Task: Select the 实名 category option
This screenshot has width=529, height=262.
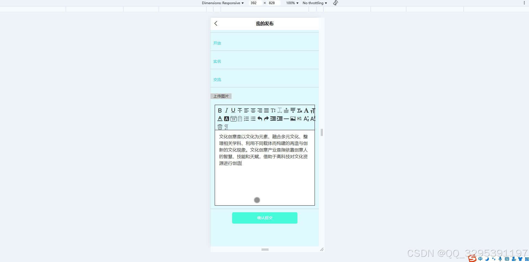Action: coord(217,61)
